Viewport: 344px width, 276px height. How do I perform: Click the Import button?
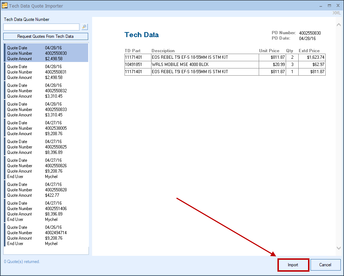click(x=293, y=265)
